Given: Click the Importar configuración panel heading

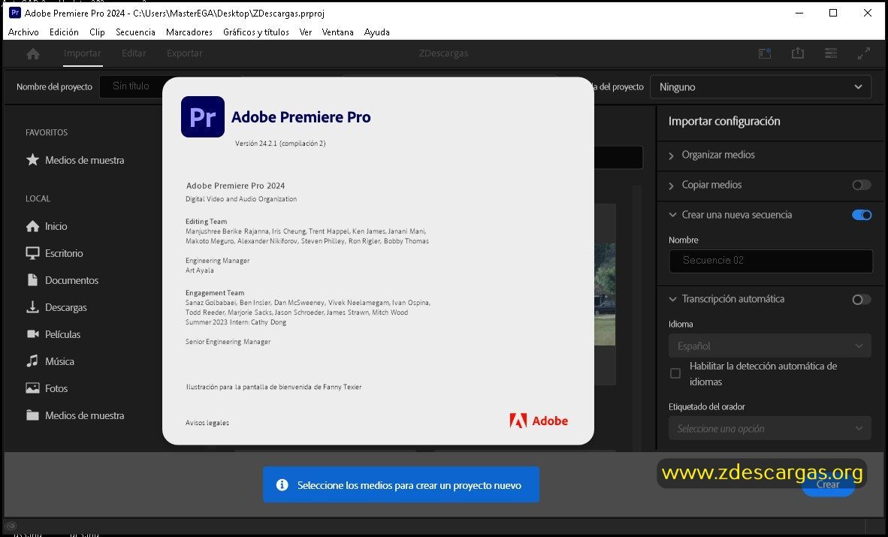Looking at the screenshot, I should click(x=724, y=121).
